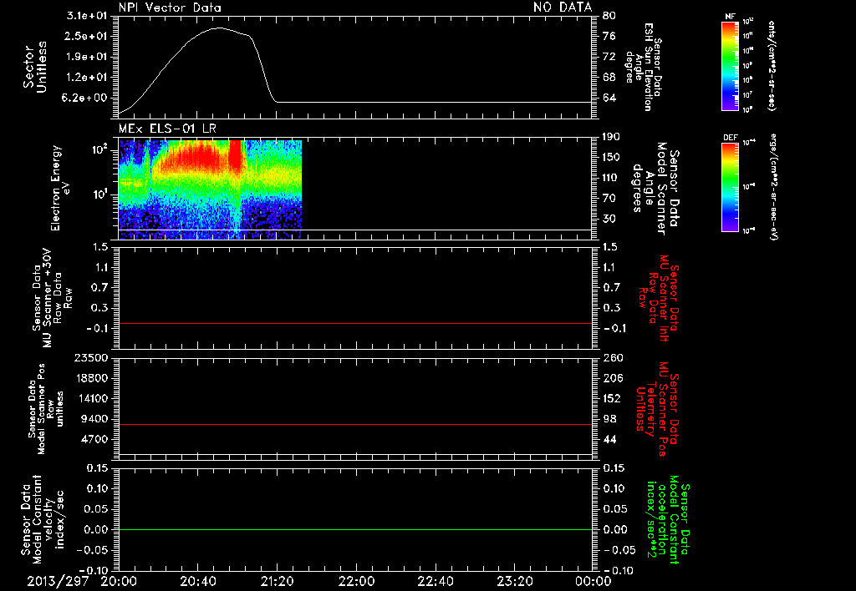Click the '2013/297' date label
Image resolution: width=856 pixels, height=591 pixels.
(58, 582)
